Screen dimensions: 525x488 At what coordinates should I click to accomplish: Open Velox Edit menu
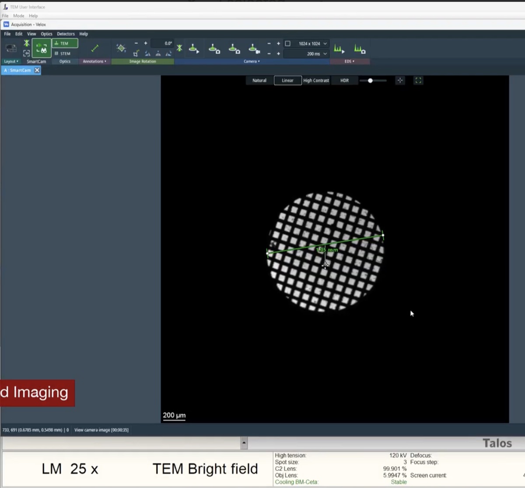click(19, 34)
